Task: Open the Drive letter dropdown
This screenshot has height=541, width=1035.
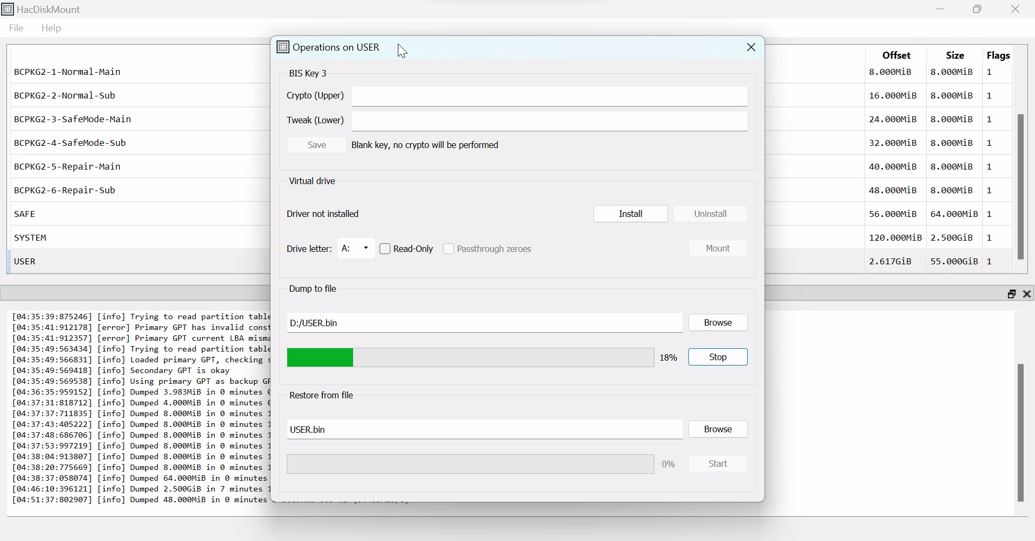Action: [356, 248]
